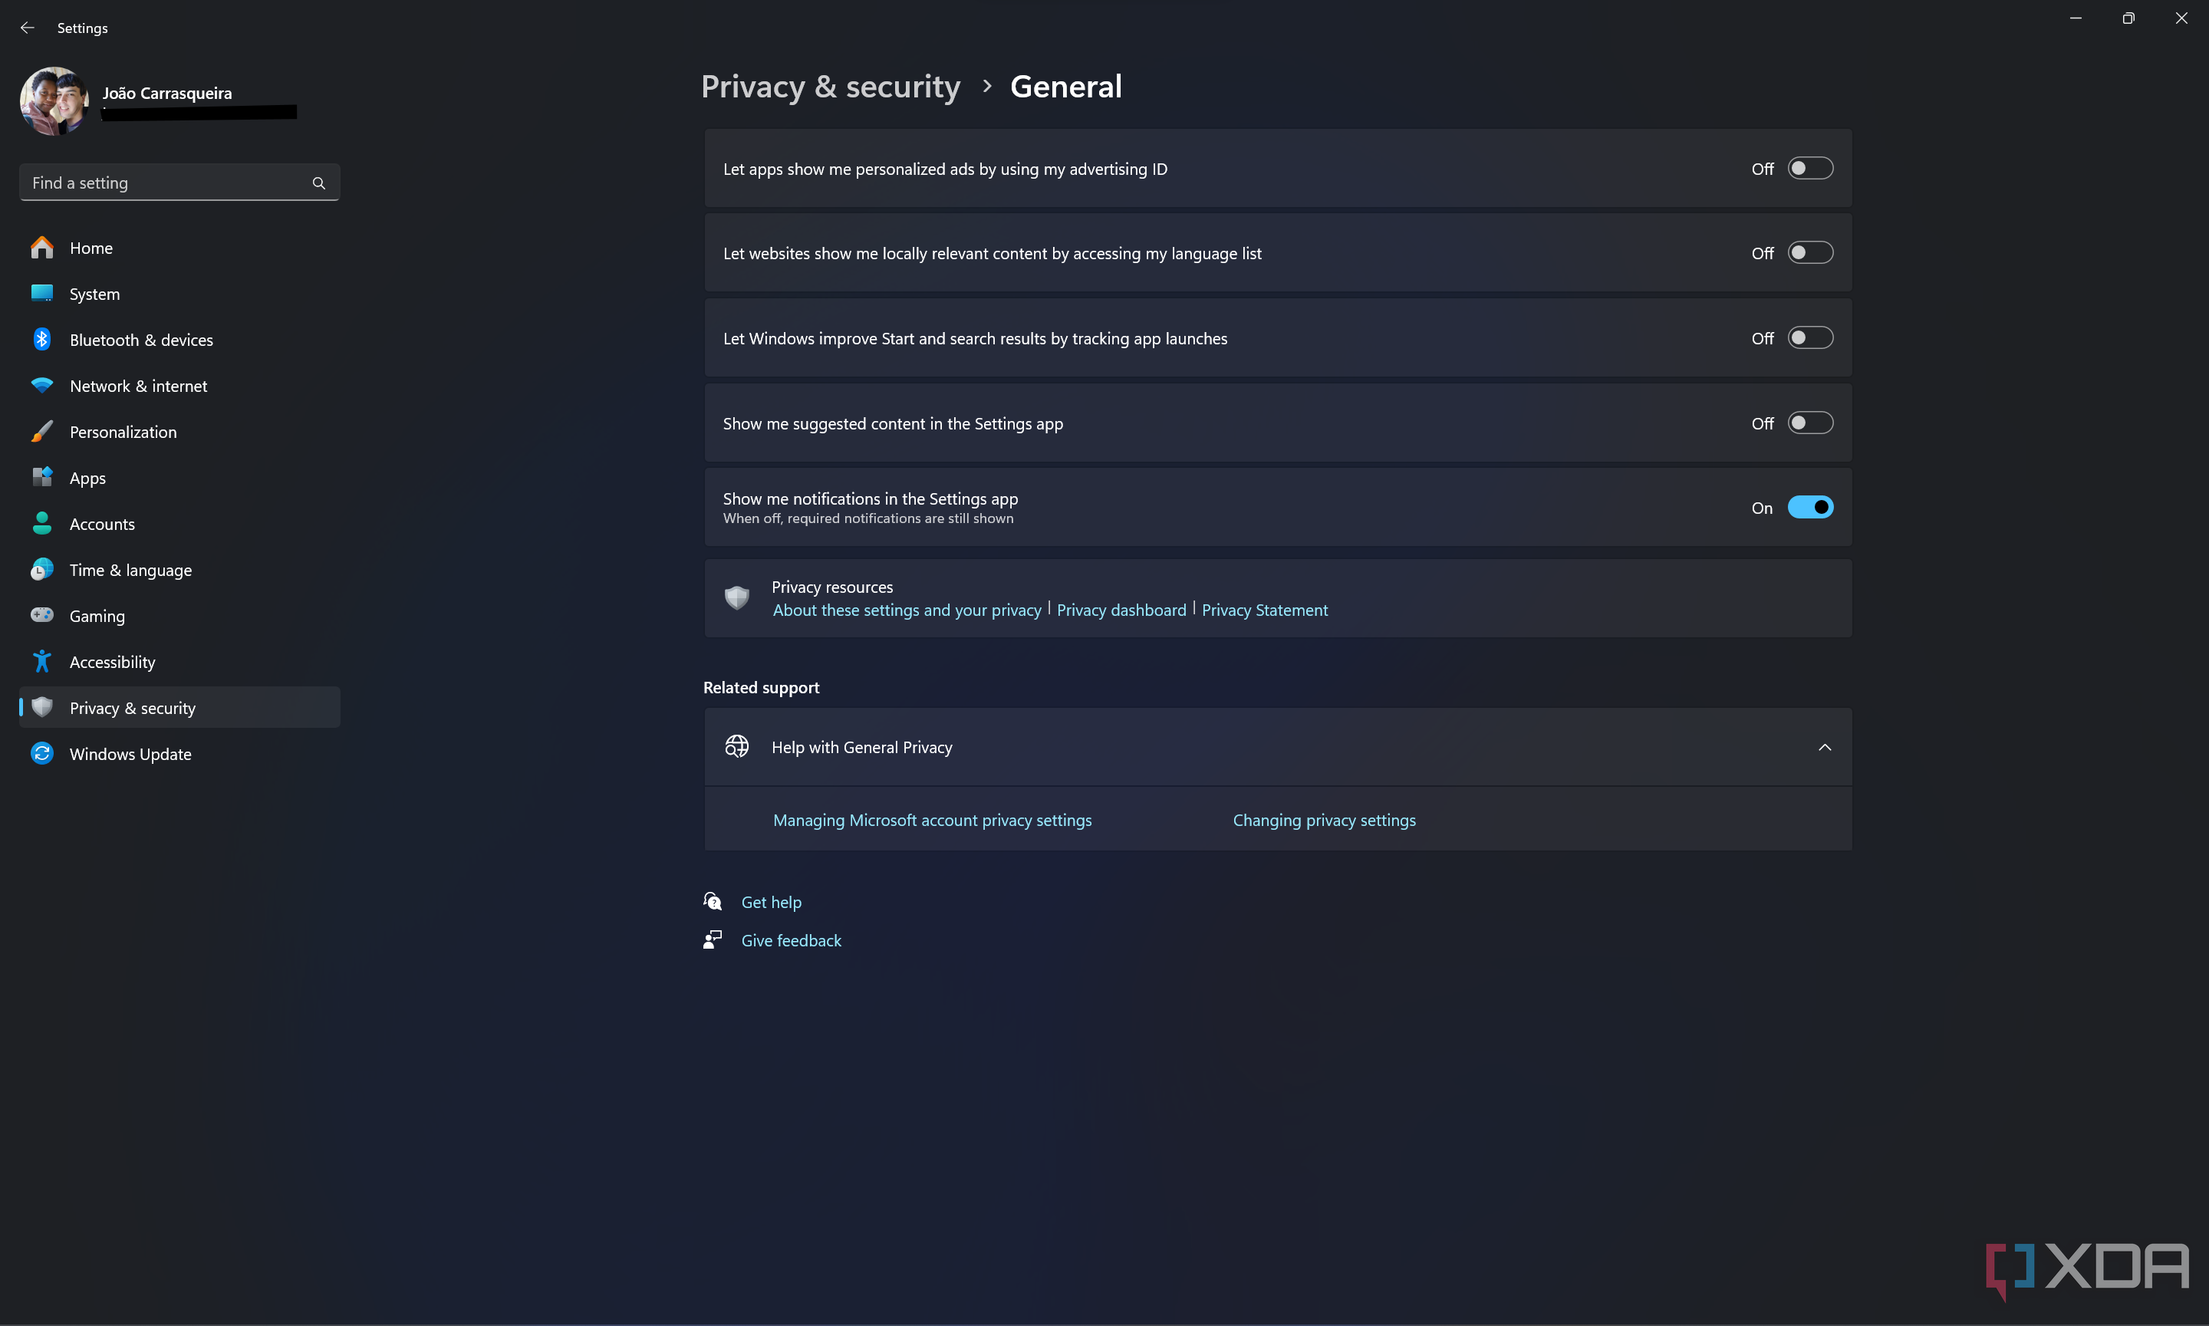The image size is (2209, 1326).
Task: Click the Bluetooth & devices icon
Action: [x=41, y=337]
